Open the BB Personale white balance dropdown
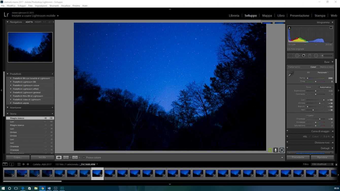 click(x=323, y=72)
